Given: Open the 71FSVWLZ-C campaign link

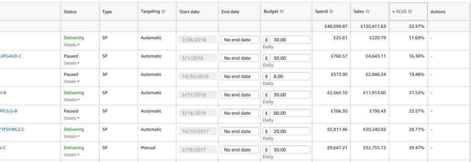Looking at the screenshot, I should [12, 129].
